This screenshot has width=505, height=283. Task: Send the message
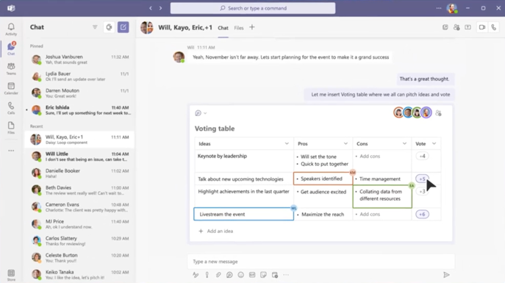coord(446,275)
